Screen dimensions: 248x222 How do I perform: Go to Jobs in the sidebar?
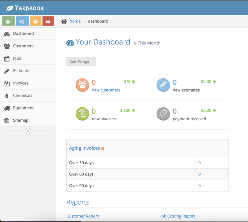point(17,58)
